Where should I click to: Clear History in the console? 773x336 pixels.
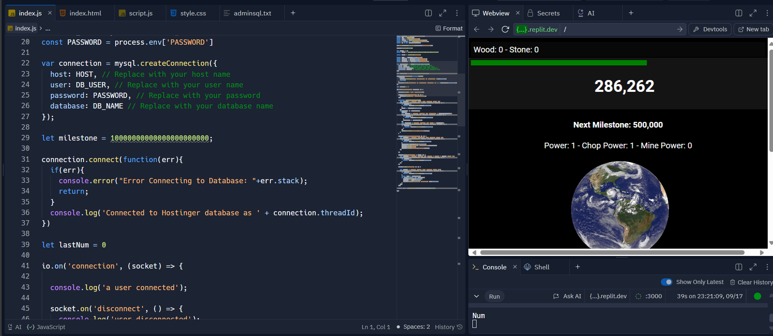point(751,282)
